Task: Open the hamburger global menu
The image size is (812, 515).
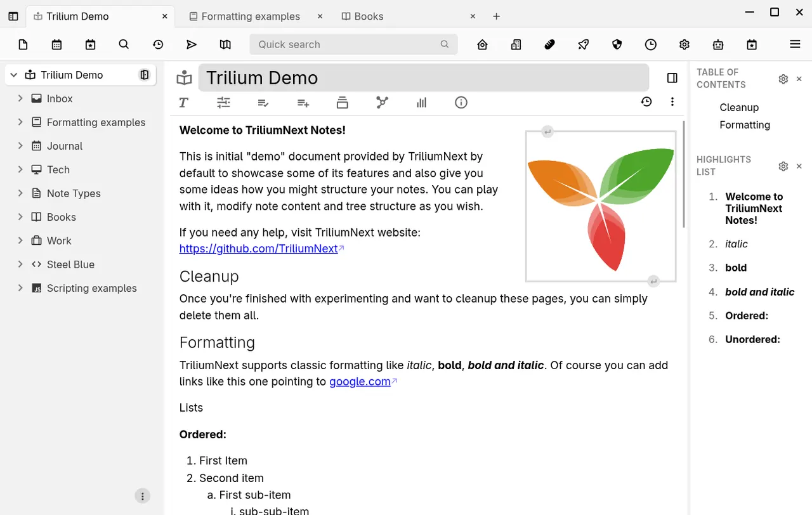Action: 795,44
